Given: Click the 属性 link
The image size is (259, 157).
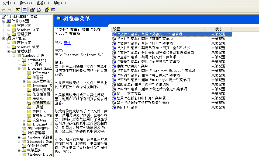Looking at the screenshot, I should pos(67,42).
